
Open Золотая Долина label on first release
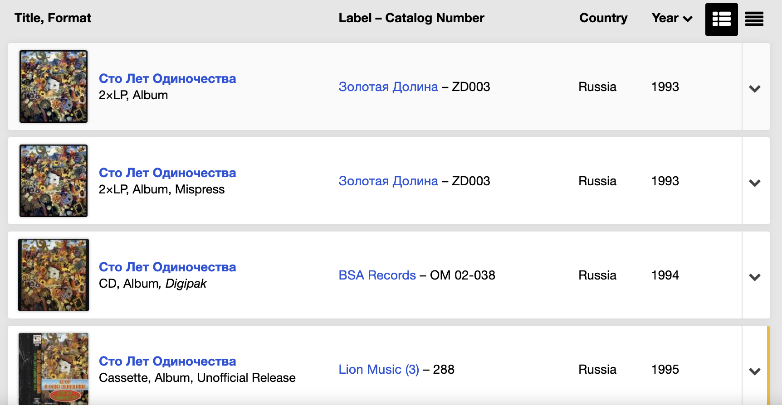[388, 87]
